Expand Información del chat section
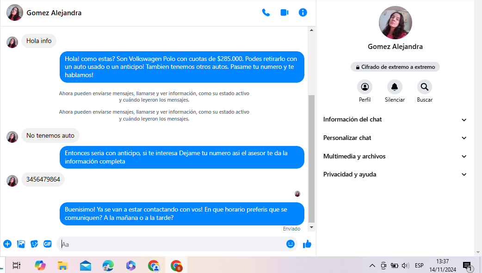 tap(395, 120)
